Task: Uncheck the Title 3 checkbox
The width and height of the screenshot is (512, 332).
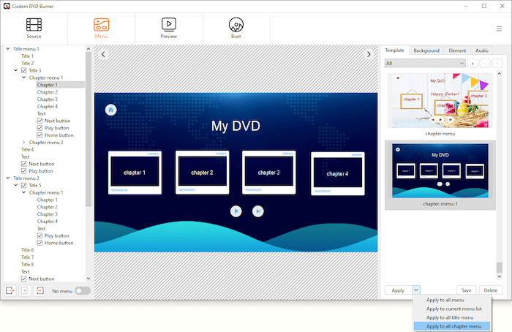Action: click(24, 70)
